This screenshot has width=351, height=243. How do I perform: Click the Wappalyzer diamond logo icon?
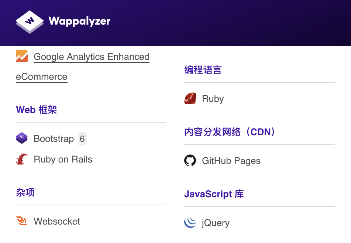coord(30,22)
